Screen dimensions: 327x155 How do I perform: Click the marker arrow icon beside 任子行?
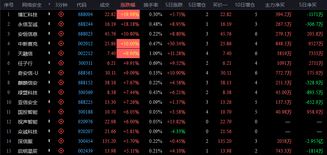point(49,63)
